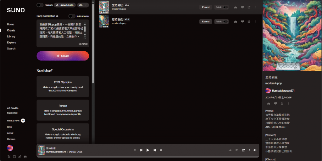Go to Home in the sidebar
322x161 pixels.
[x=10, y=24]
